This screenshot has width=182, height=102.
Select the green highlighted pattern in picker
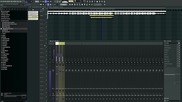pyautogui.click(x=33, y=17)
